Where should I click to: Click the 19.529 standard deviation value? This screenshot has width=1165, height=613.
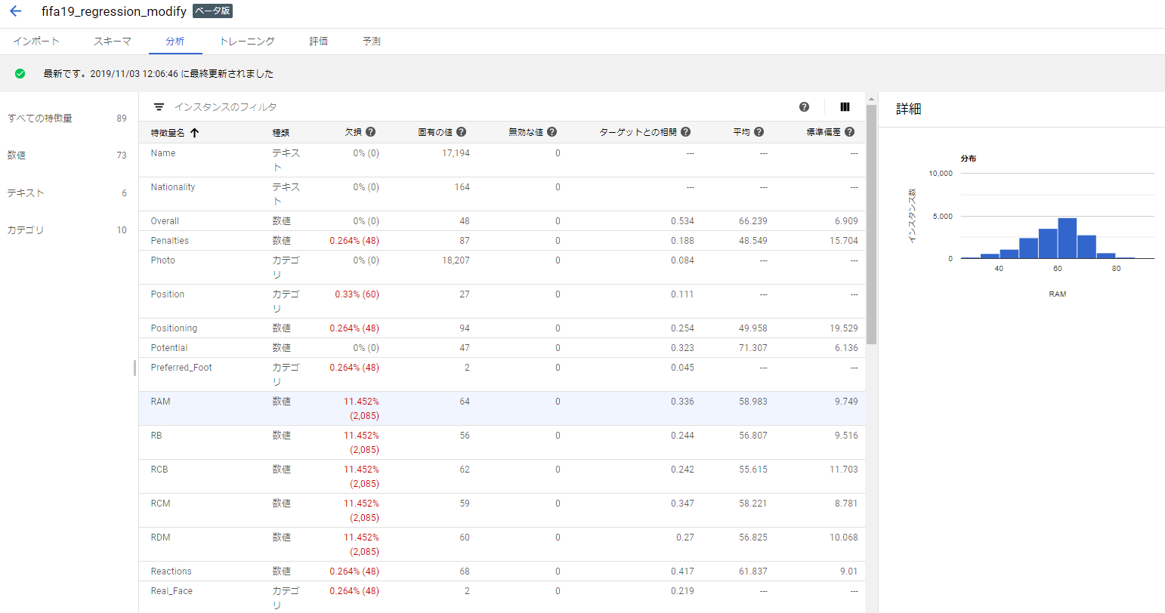point(844,328)
